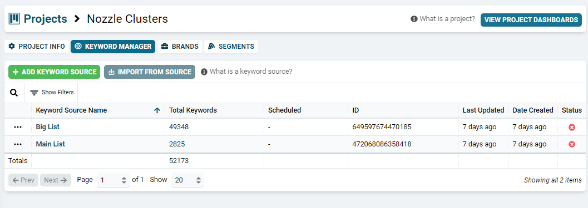Click 'Showing all 2 items' text
The image size is (588, 208).
(x=553, y=180)
